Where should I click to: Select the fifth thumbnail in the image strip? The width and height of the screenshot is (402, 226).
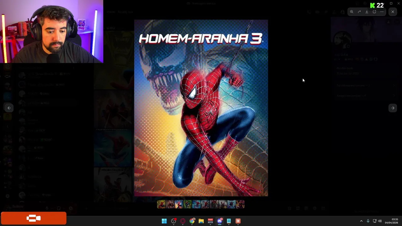(196, 205)
